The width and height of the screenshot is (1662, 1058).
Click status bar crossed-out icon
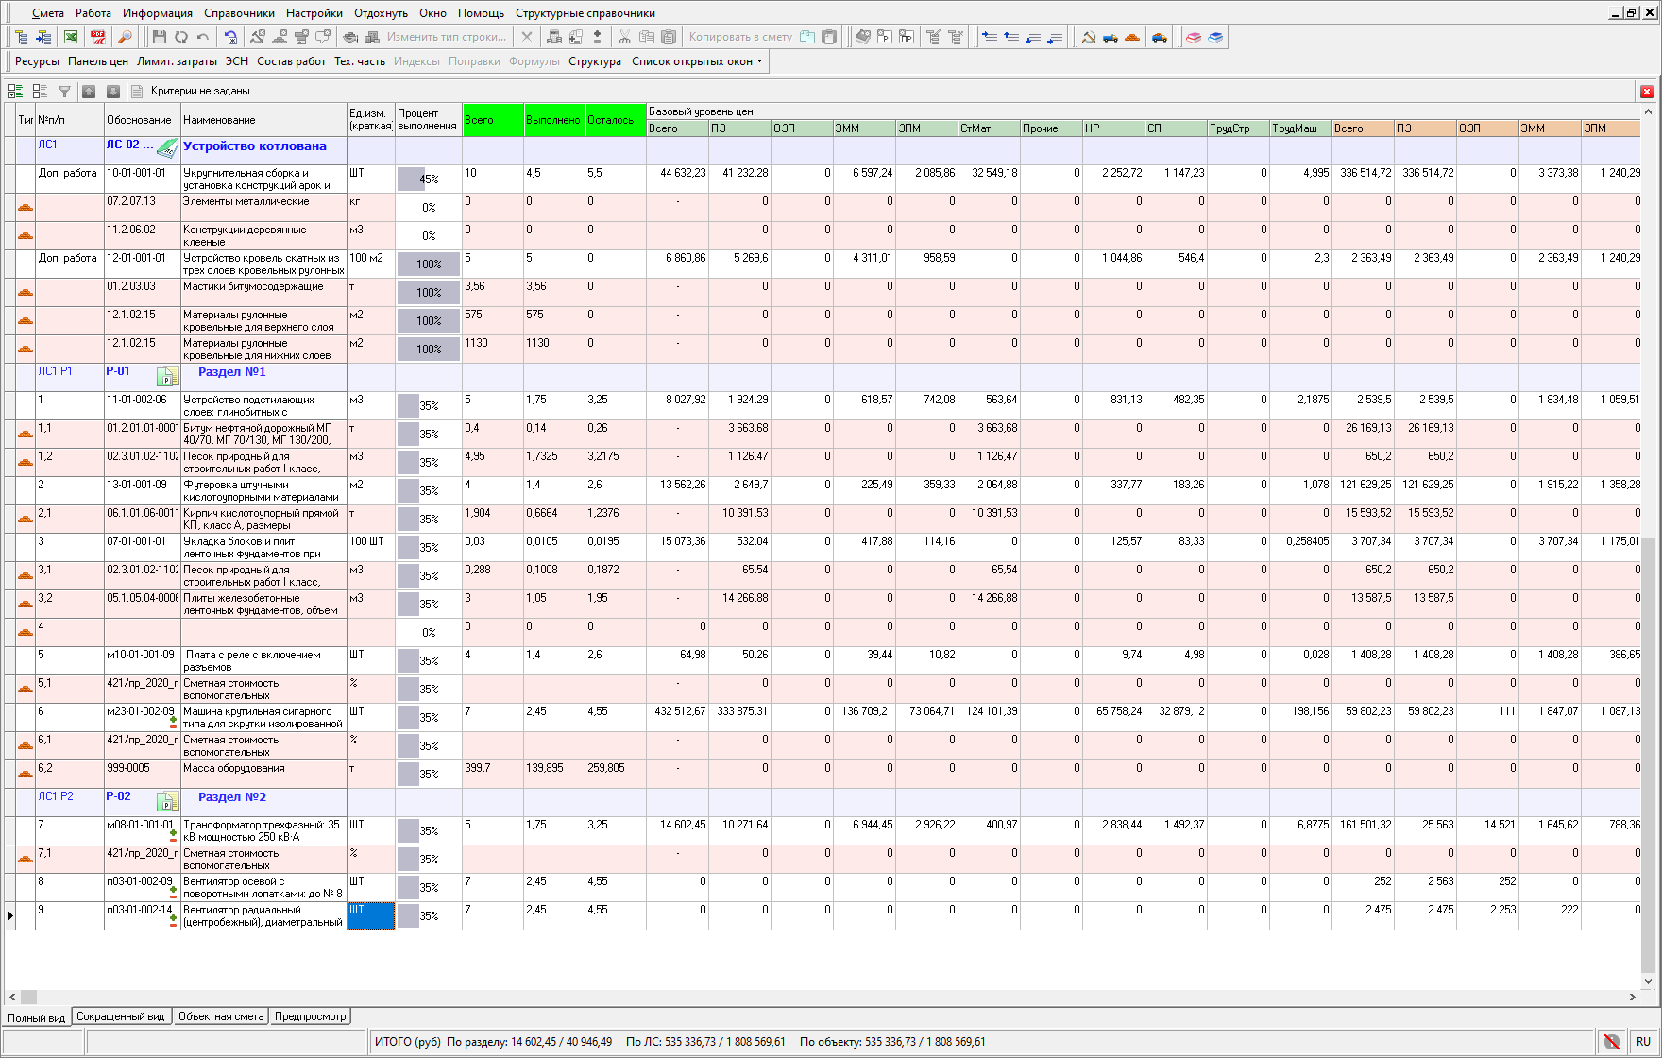tap(1613, 1042)
